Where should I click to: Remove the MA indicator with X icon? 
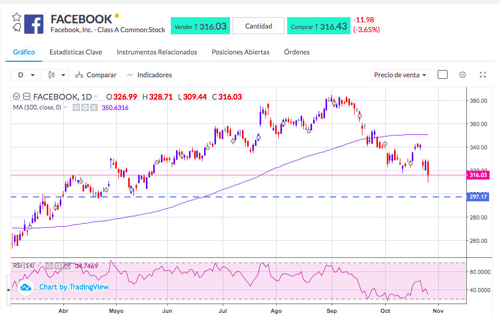point(93,107)
